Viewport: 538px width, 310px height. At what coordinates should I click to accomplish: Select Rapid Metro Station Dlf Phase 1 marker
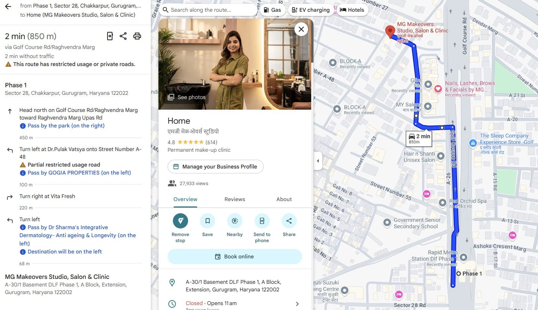(x=464, y=258)
